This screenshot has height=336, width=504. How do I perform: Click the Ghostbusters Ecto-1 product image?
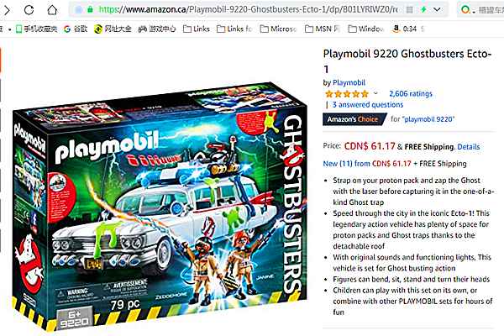[160, 206]
